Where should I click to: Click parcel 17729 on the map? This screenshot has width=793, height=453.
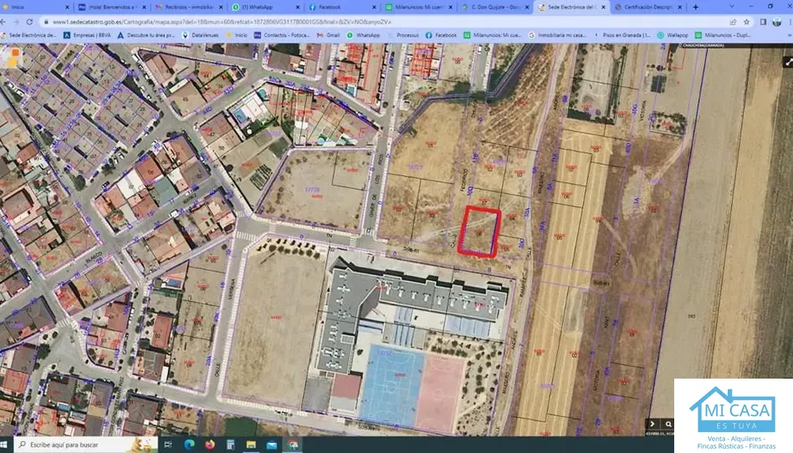coord(312,190)
